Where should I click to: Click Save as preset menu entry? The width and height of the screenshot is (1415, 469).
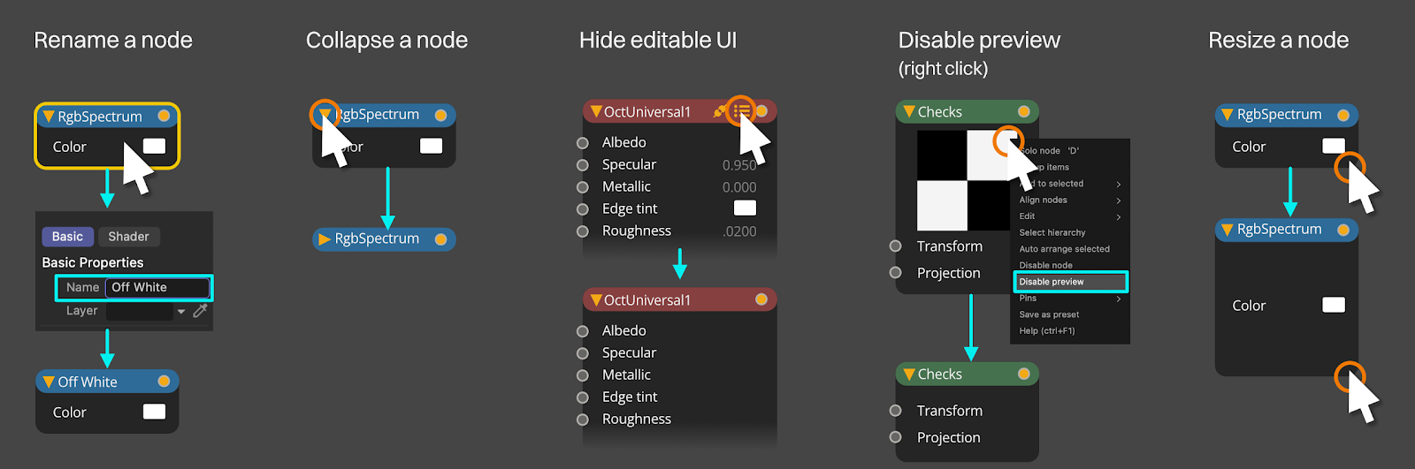coord(1049,314)
